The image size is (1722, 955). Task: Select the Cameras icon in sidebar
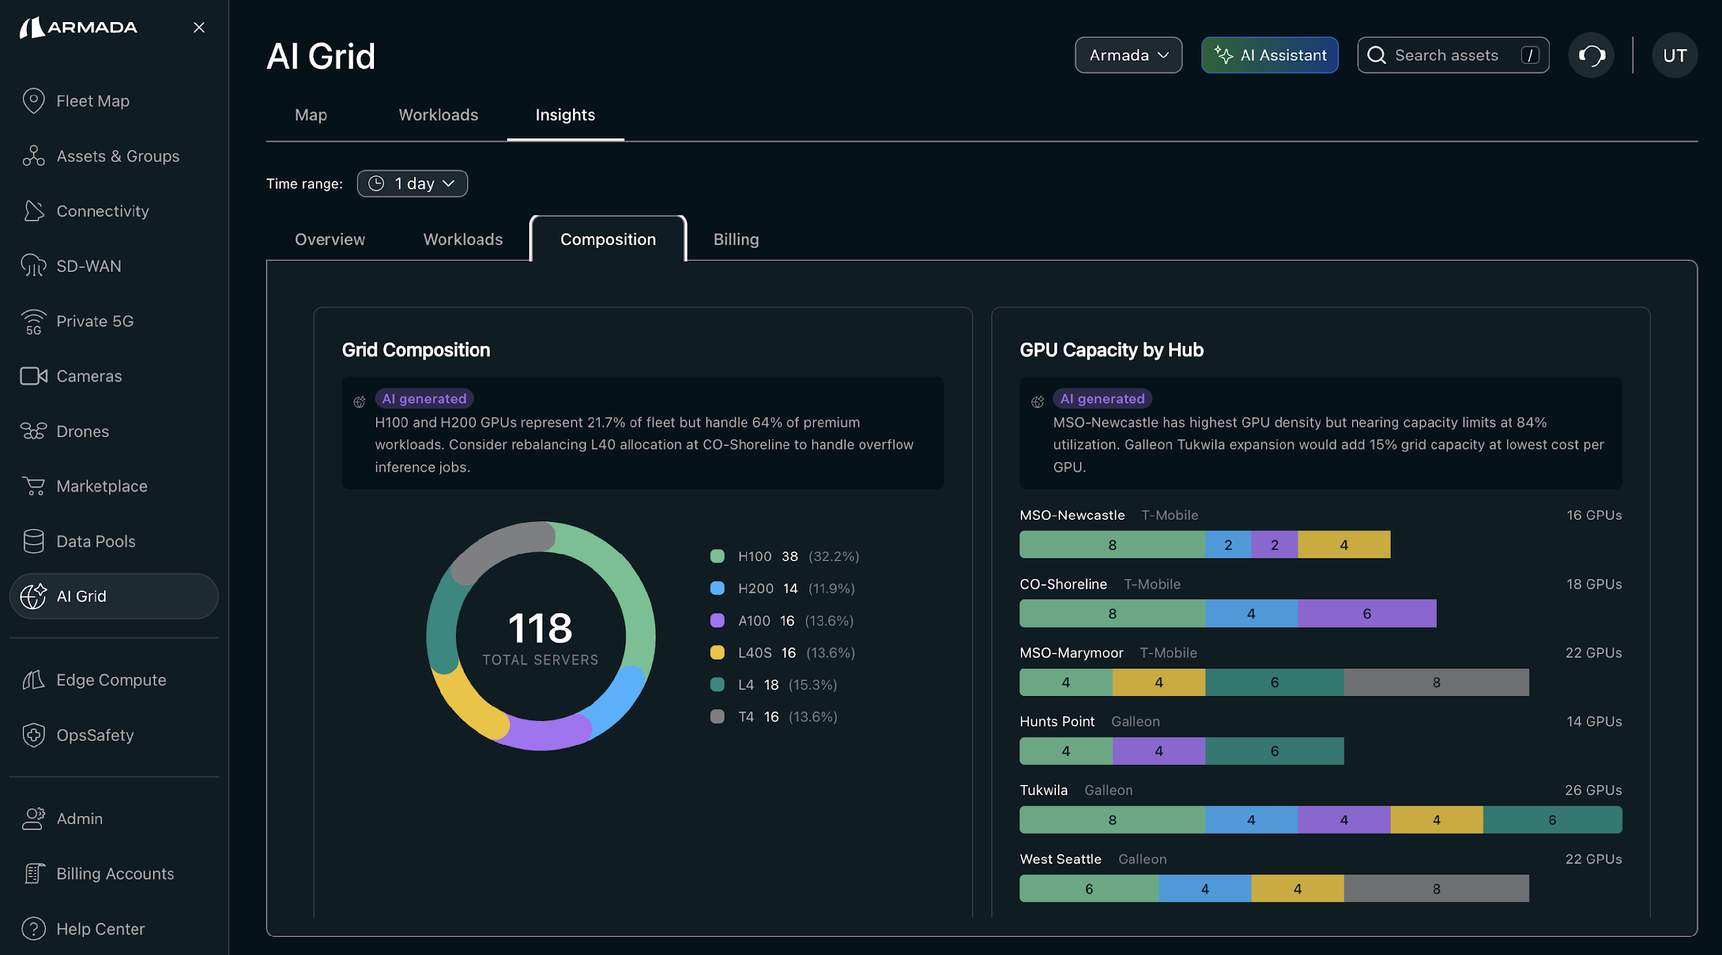(x=33, y=376)
